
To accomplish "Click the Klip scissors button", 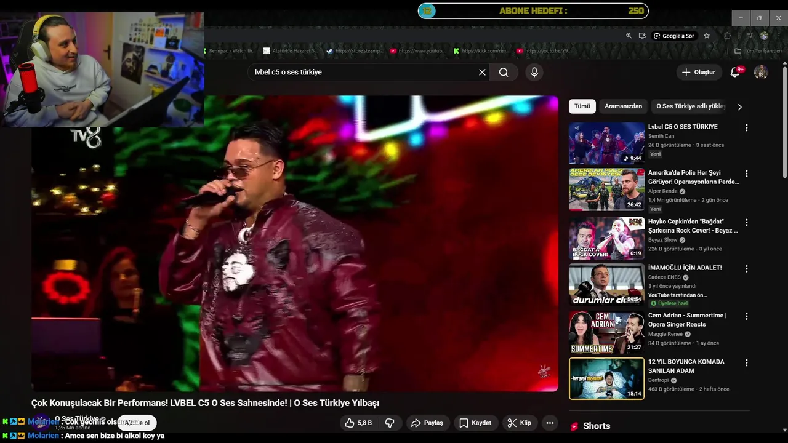I will (519, 423).
